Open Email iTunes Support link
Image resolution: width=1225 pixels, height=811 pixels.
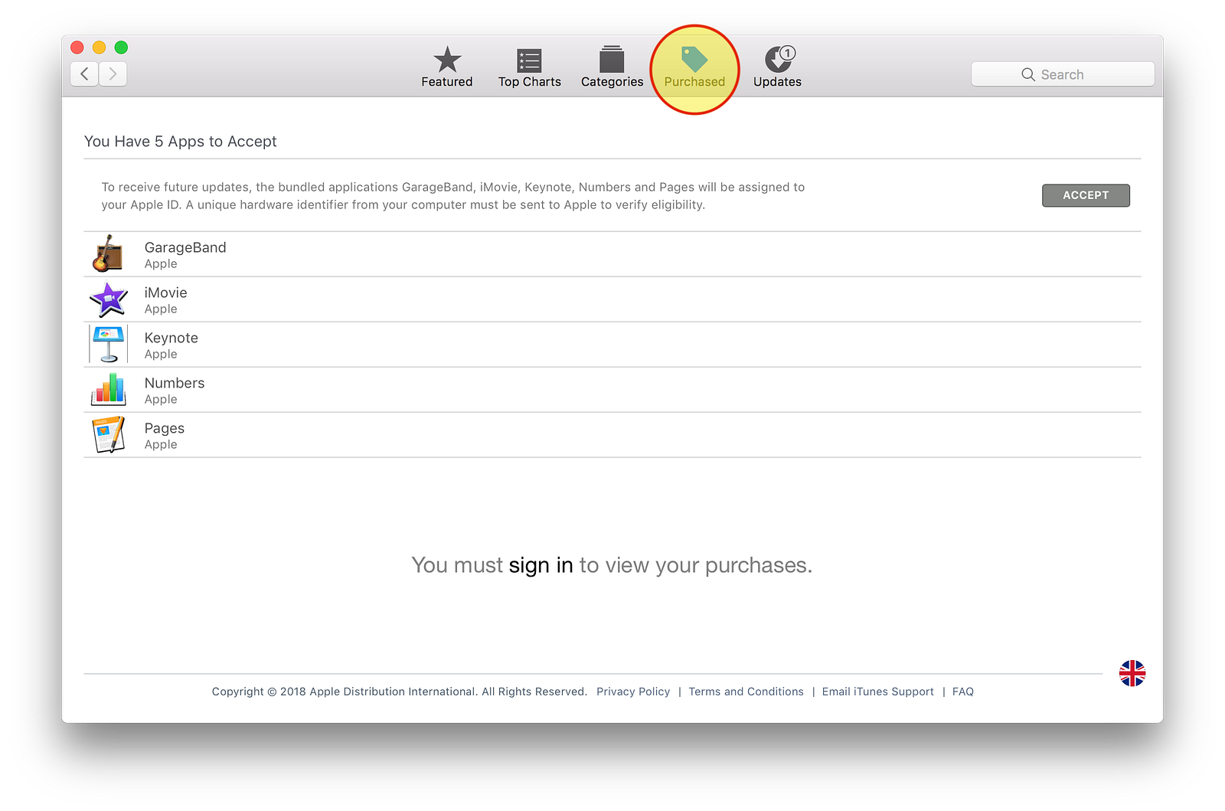(x=878, y=692)
